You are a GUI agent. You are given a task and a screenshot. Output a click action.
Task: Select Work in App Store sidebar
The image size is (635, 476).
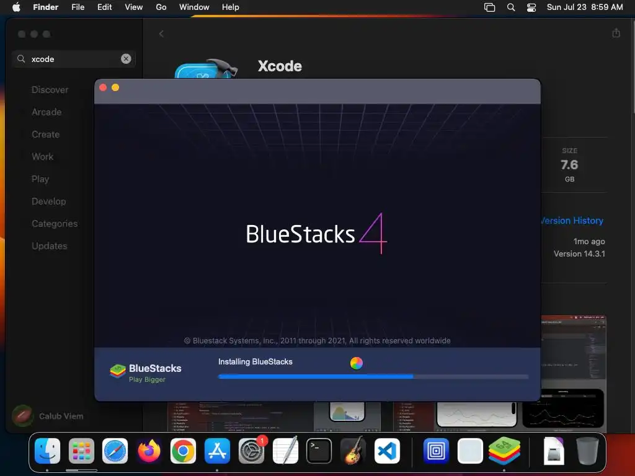click(43, 157)
